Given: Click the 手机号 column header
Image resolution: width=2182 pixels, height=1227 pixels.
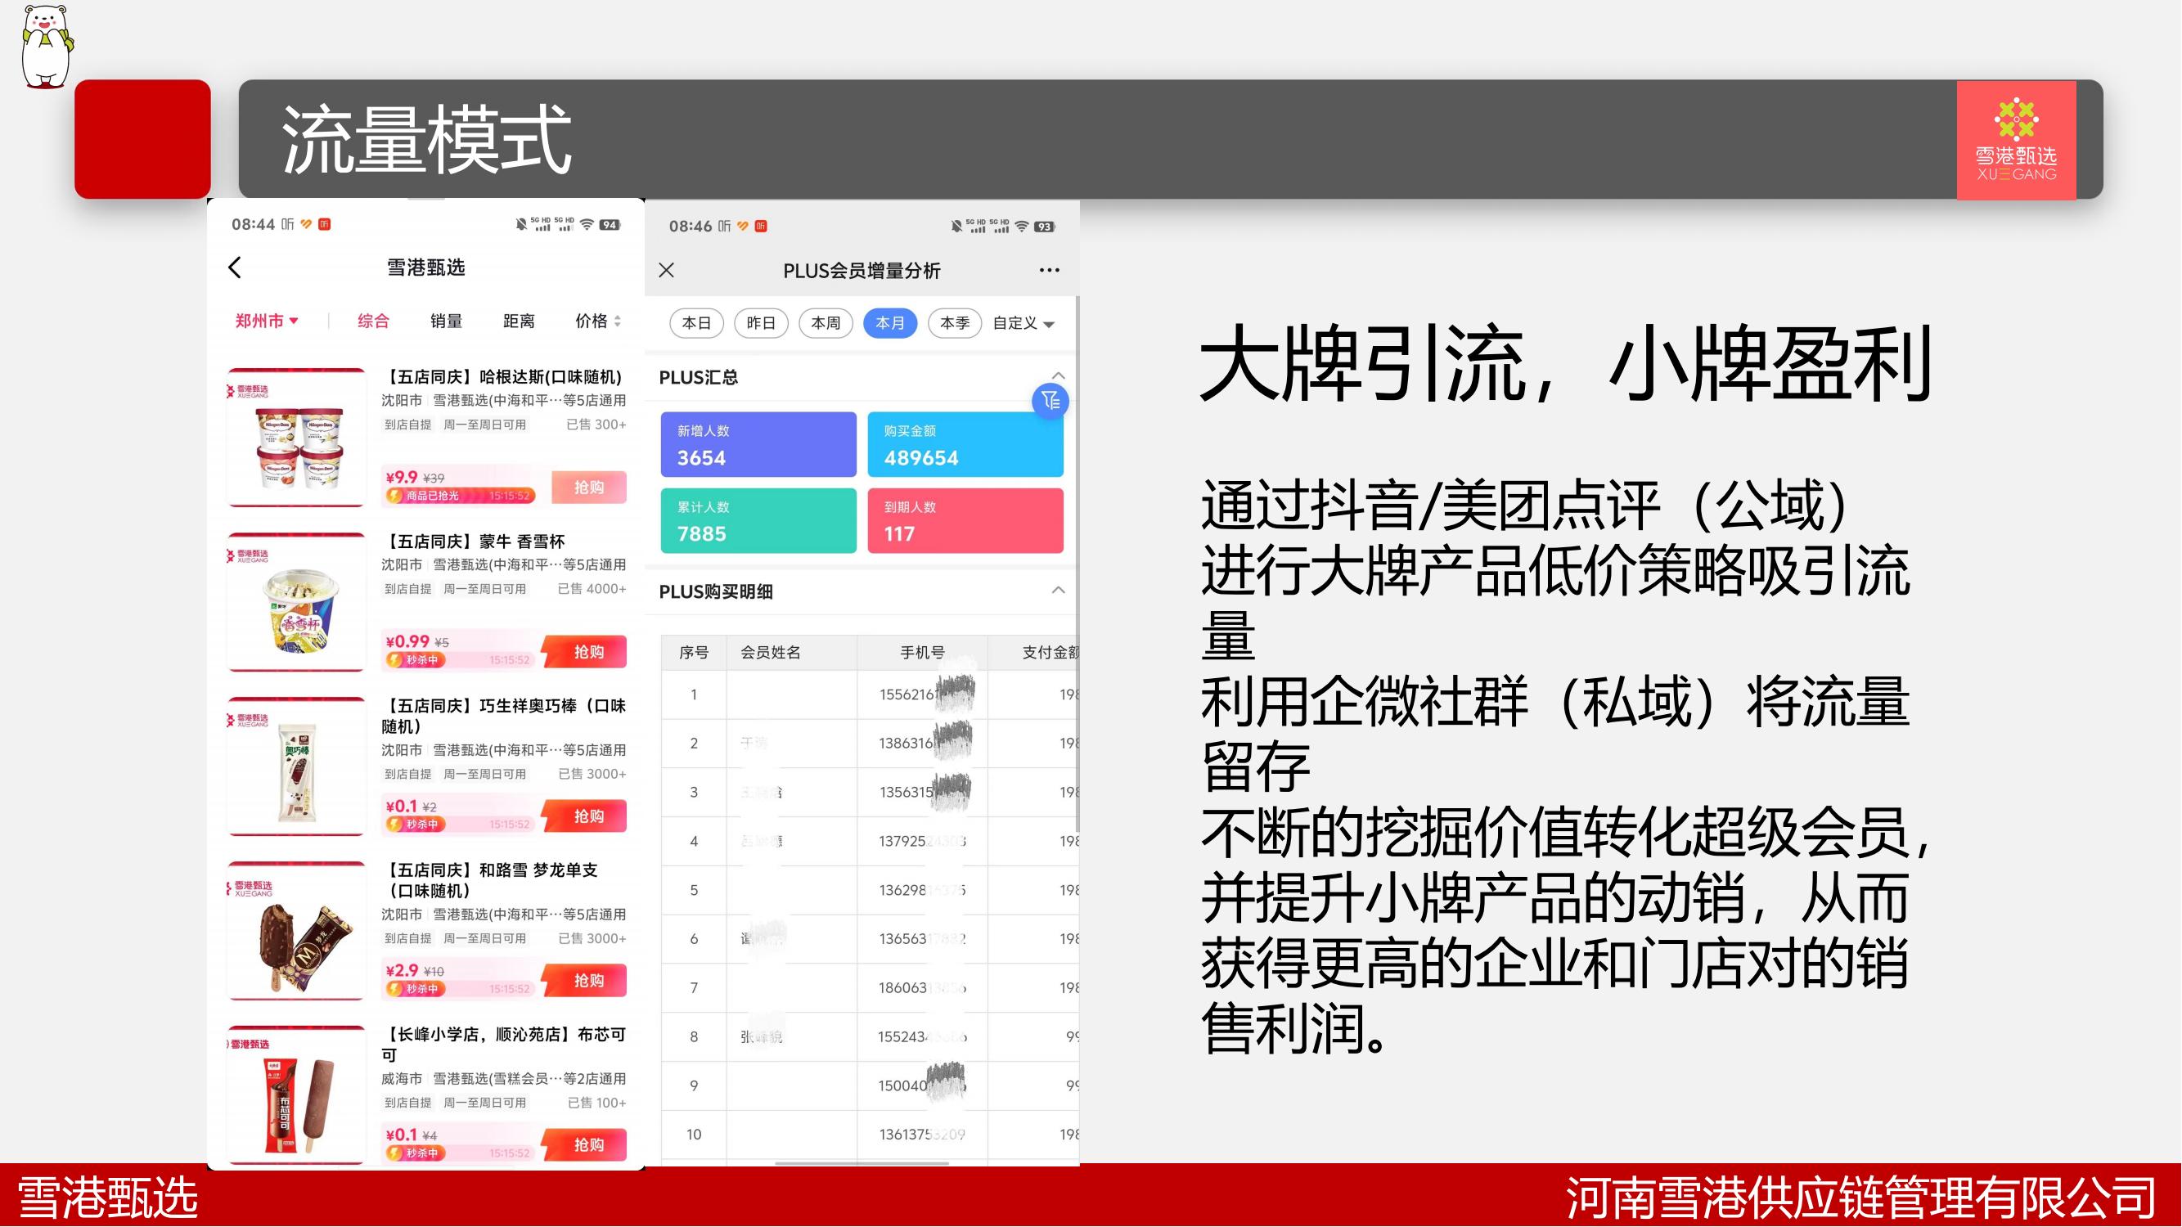Looking at the screenshot, I should pyautogui.click(x=921, y=652).
